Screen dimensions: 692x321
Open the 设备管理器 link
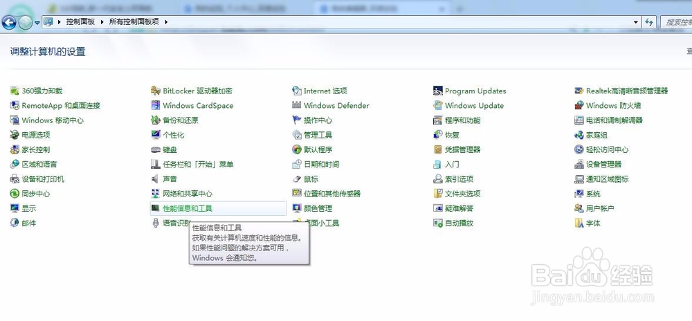click(603, 164)
